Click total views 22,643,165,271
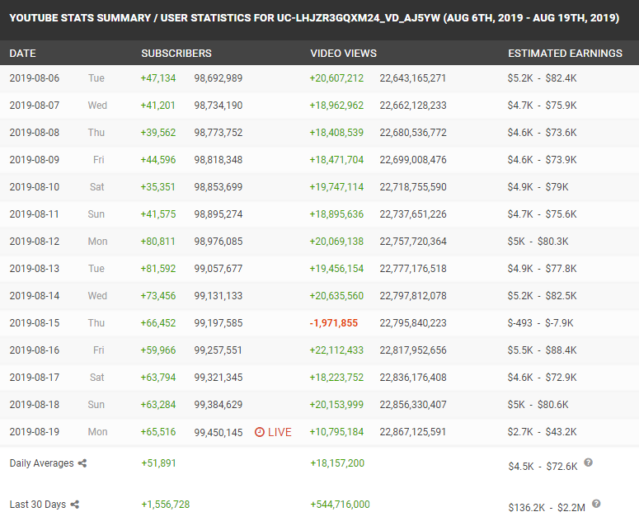The width and height of the screenshot is (639, 526). (413, 78)
